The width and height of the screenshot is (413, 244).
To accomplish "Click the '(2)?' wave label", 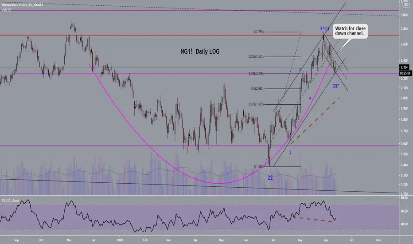I will click(335, 86).
